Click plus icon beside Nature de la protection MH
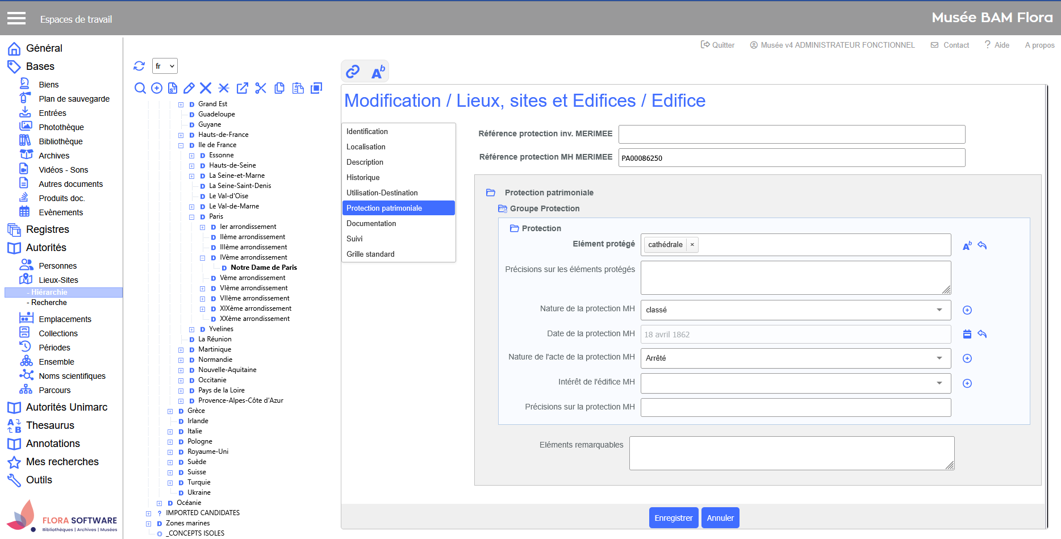Image resolution: width=1061 pixels, height=539 pixels. pyautogui.click(x=967, y=310)
